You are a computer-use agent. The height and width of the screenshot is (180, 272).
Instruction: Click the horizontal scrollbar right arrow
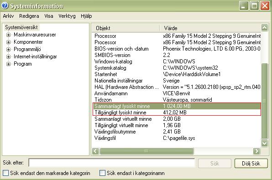(x=256, y=151)
